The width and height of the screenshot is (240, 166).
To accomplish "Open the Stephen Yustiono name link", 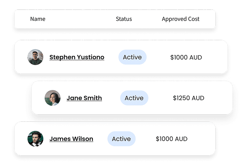I will [77, 57].
